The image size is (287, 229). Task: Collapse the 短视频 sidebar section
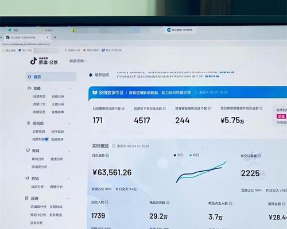69,124
